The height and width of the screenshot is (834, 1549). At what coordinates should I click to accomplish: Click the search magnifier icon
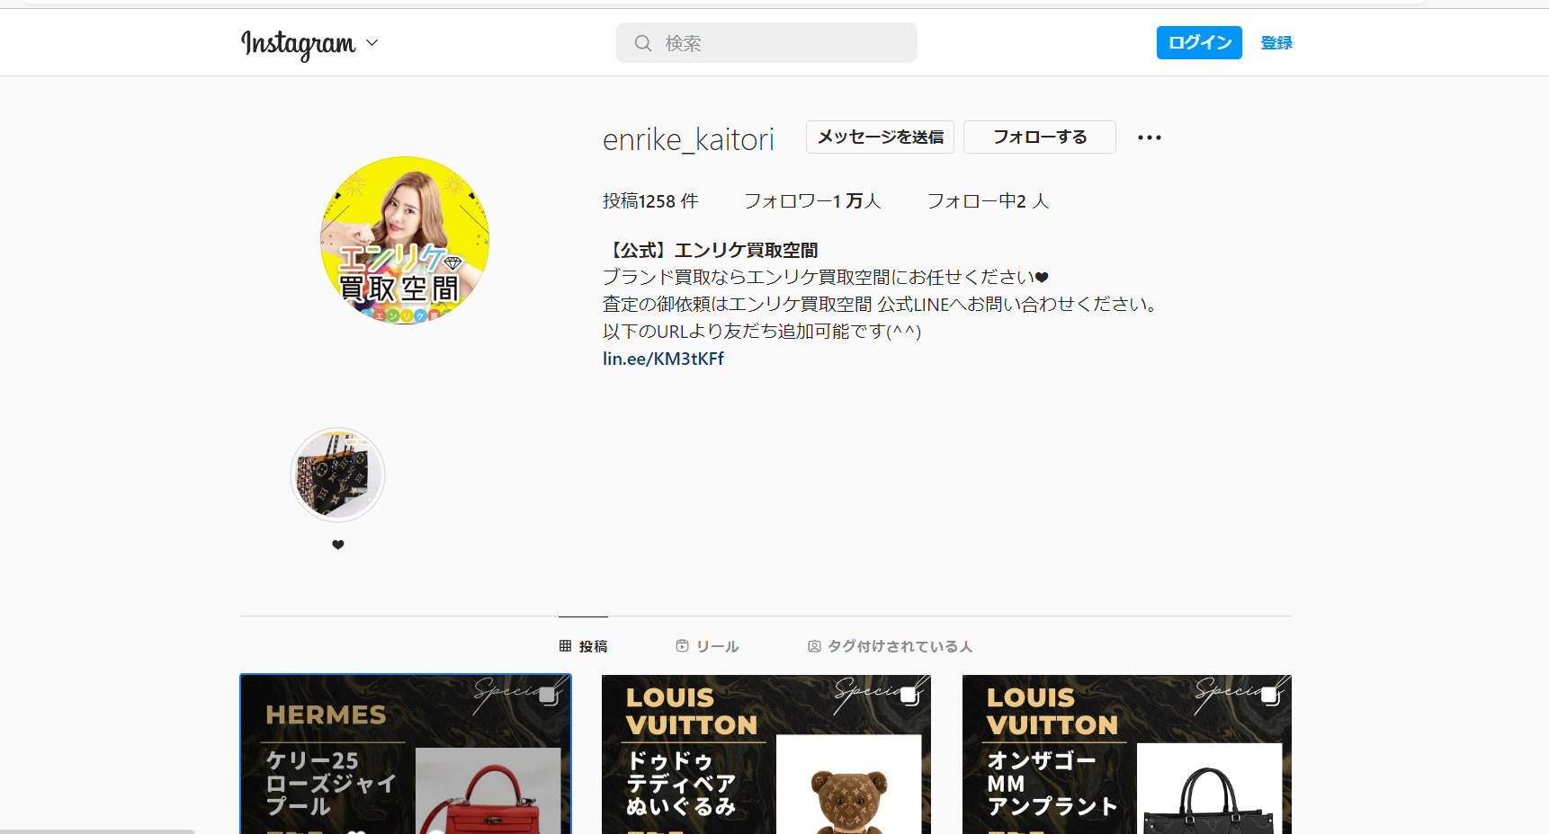[x=642, y=43]
